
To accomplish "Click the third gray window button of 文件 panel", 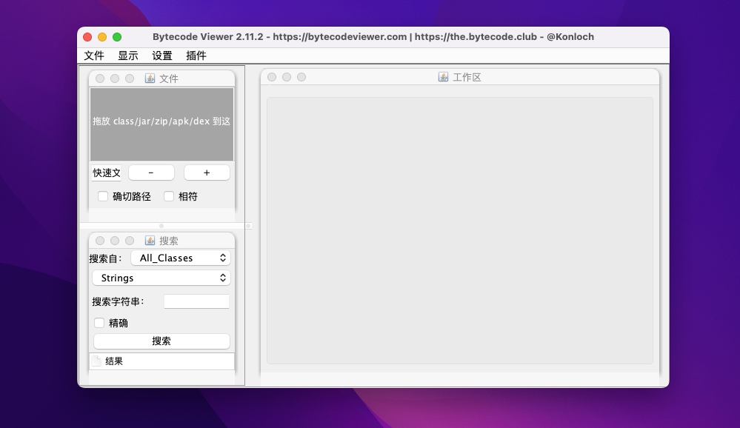I will pos(130,78).
